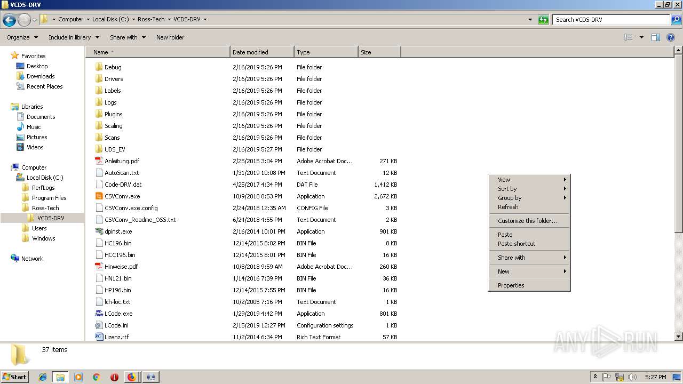Select Program Files in the tree
The height and width of the screenshot is (384, 683).
[x=49, y=198]
